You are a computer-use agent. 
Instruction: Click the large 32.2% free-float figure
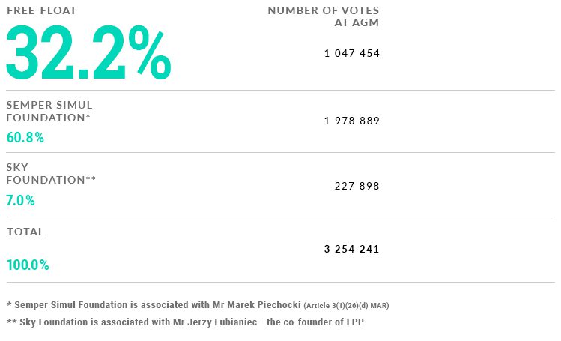pos(88,52)
